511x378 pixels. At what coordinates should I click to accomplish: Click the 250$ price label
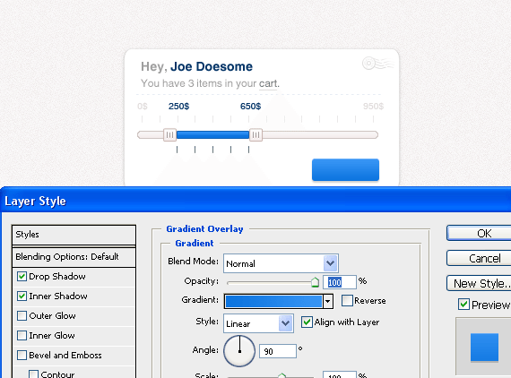(178, 107)
